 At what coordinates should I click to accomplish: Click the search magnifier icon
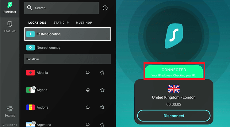(29, 8)
